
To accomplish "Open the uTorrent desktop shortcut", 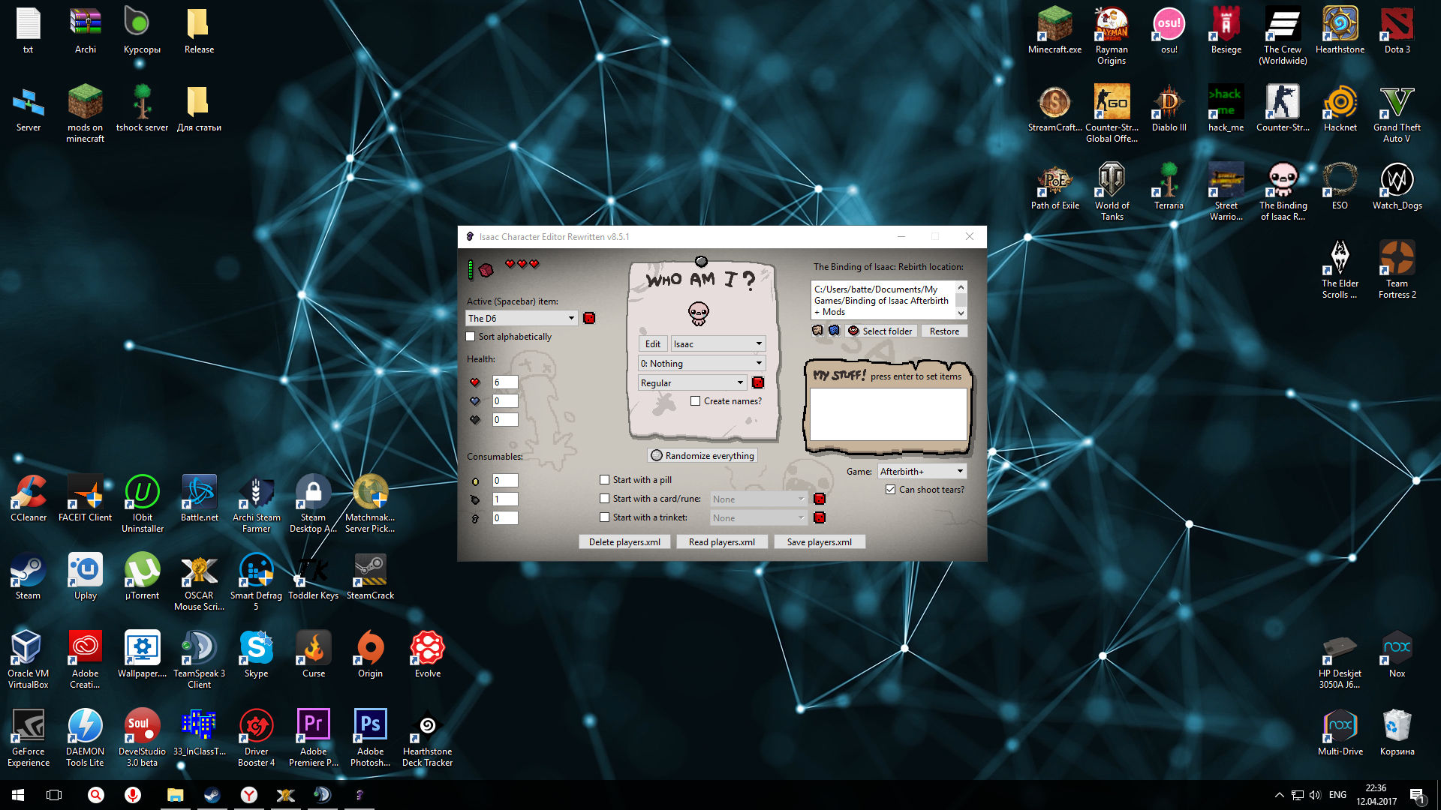I will click(x=142, y=577).
